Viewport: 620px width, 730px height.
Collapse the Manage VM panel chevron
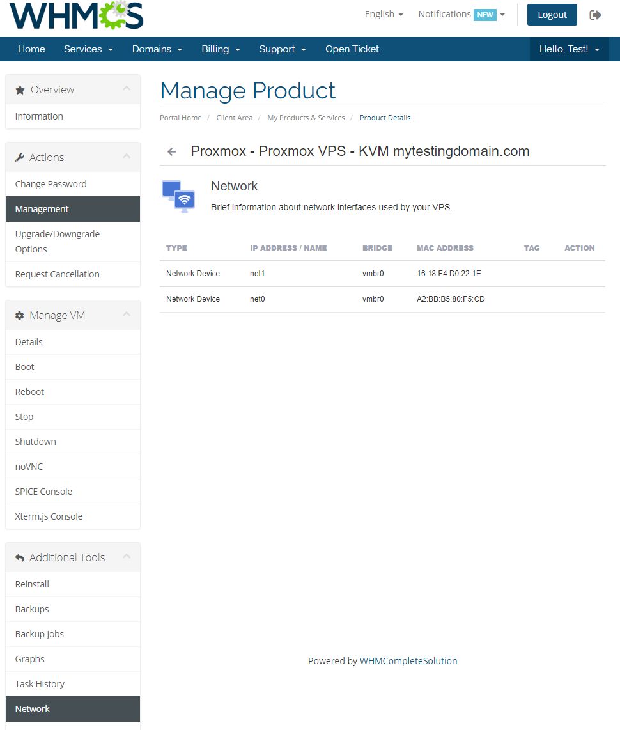[x=127, y=315]
